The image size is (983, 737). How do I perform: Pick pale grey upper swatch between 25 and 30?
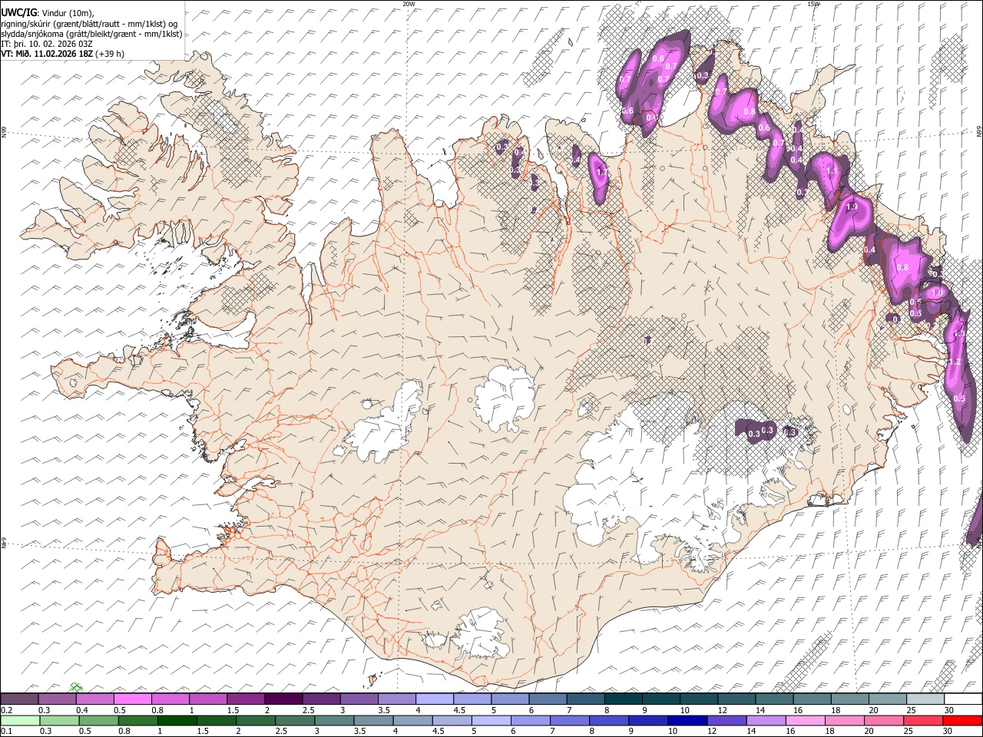tap(926, 699)
